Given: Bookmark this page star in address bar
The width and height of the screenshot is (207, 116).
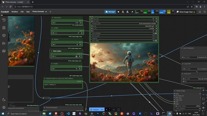Looking at the screenshot, I should (x=192, y=7).
